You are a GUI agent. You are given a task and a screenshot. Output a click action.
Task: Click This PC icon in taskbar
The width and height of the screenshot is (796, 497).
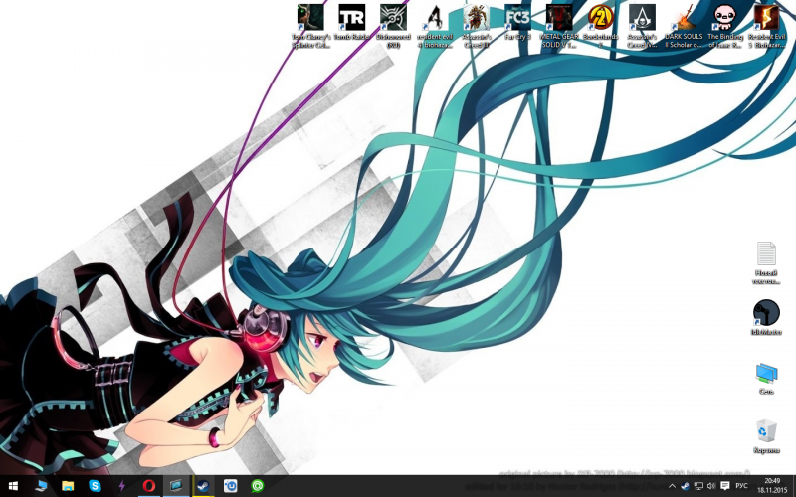[41, 486]
